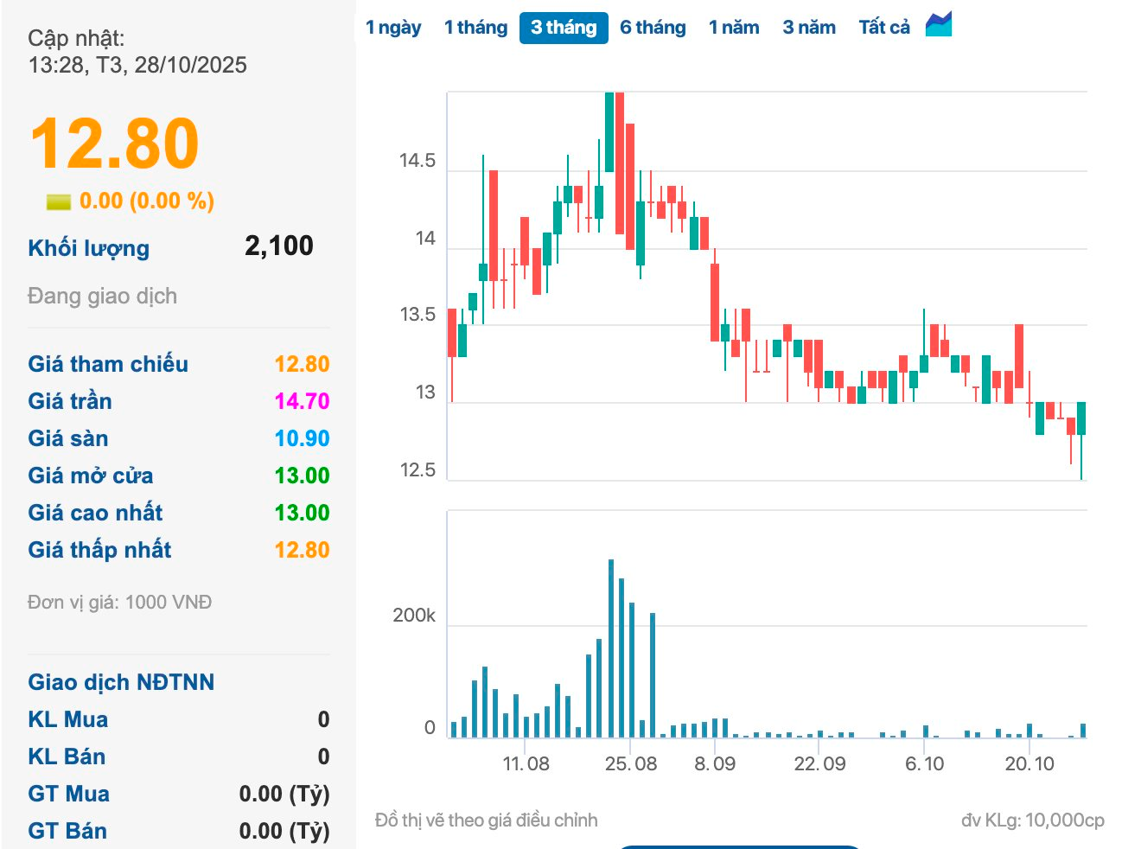Click the Giá trần value 14.70
The height and width of the screenshot is (849, 1141).
302,401
